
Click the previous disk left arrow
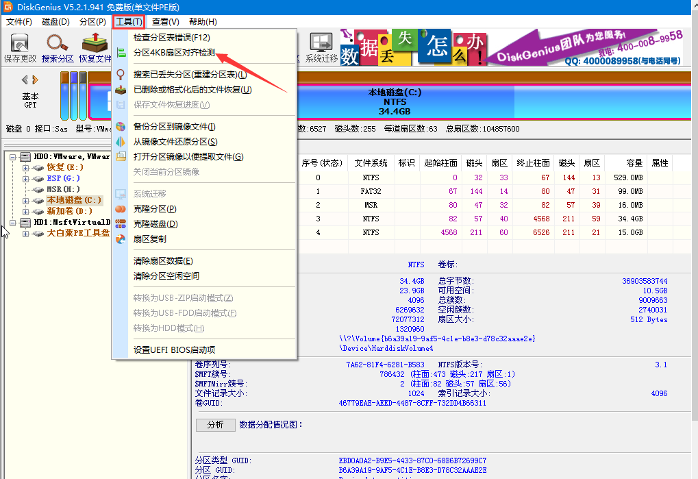coord(25,79)
